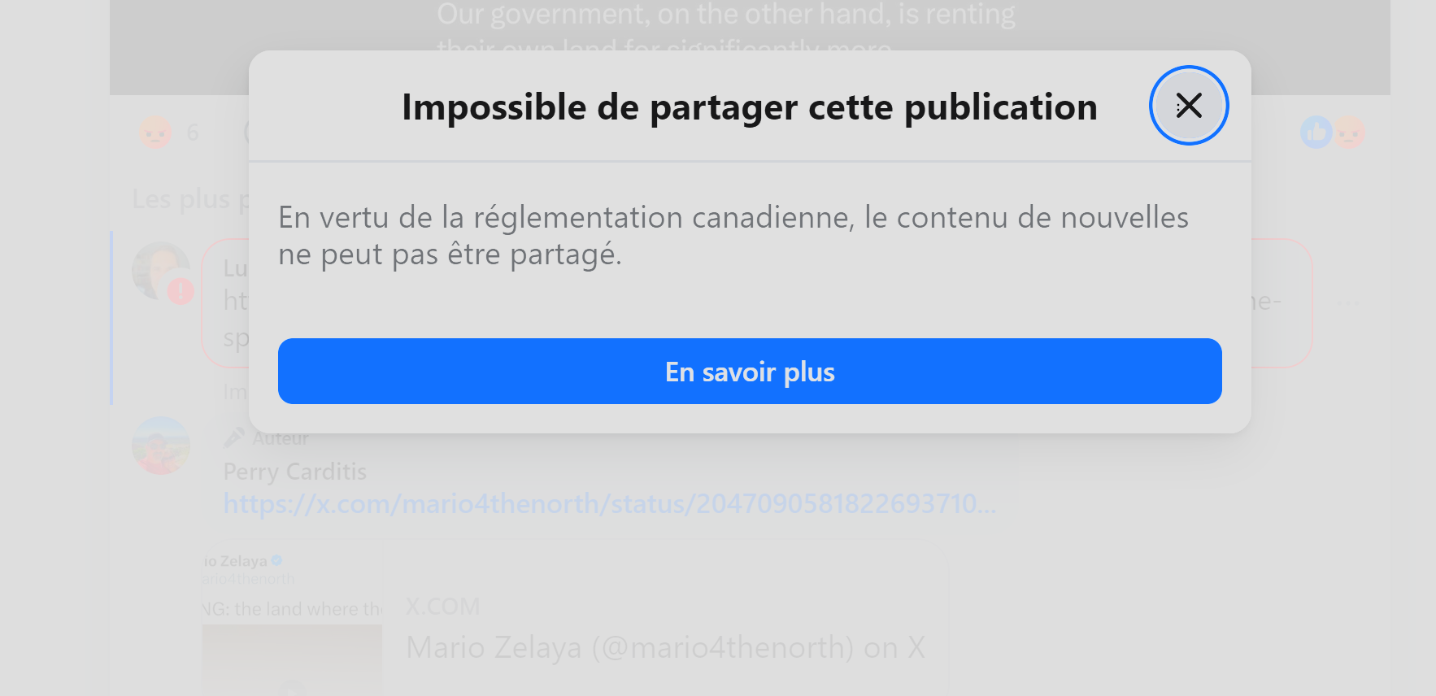
Task: Click the Auteur label above Perry Carditis
Action: point(281,438)
